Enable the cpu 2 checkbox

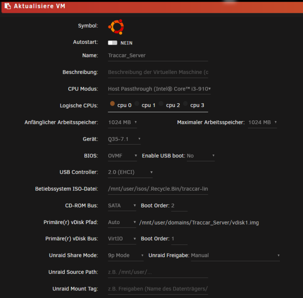(x=161, y=104)
